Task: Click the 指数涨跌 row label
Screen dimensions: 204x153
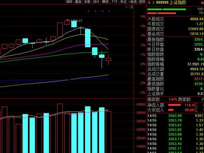Action: pyautogui.click(x=156, y=54)
